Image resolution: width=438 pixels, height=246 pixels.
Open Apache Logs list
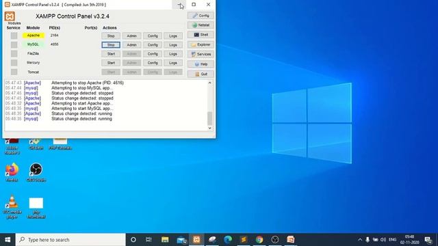pyautogui.click(x=173, y=36)
